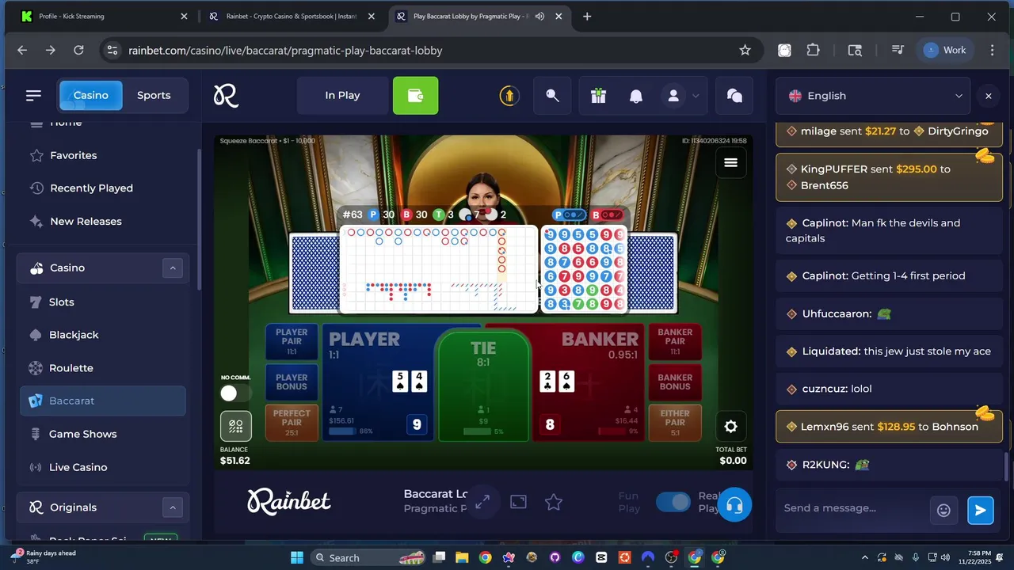The height and width of the screenshot is (570, 1014).
Task: Click the Rainbet R logo in header
Action: click(x=226, y=96)
